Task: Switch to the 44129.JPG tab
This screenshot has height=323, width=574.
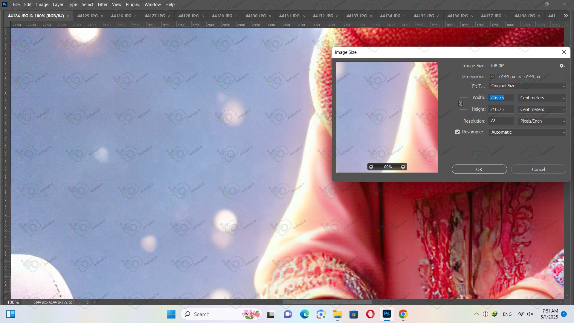Action: point(222,16)
